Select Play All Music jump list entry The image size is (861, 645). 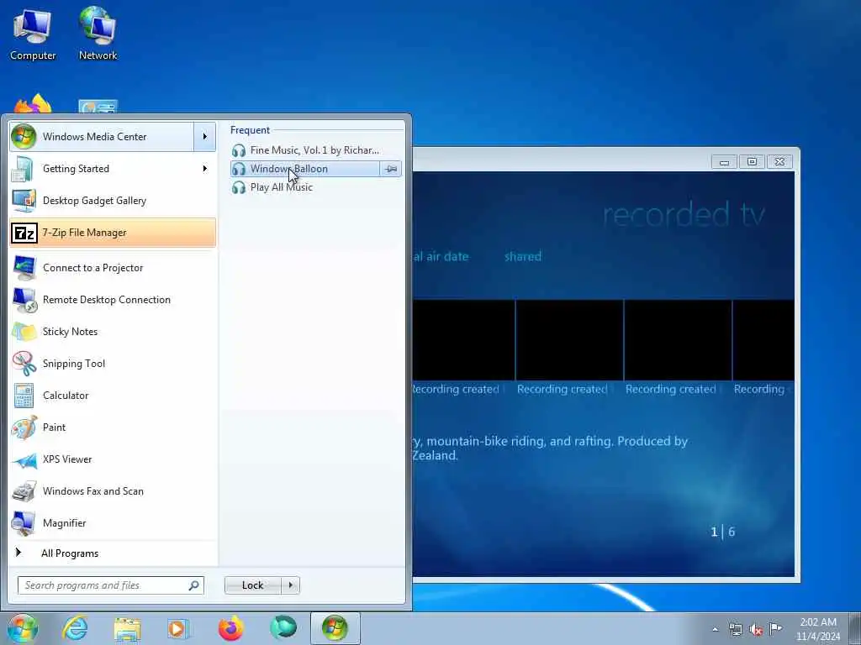(314, 187)
